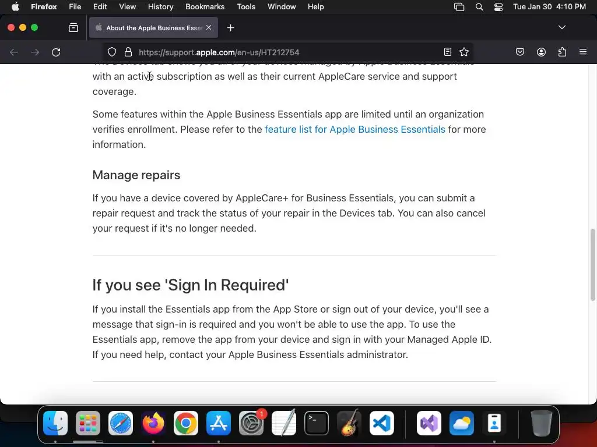597x447 pixels.
Task: Open Visual Studio from the Dock
Action: tap(429, 423)
